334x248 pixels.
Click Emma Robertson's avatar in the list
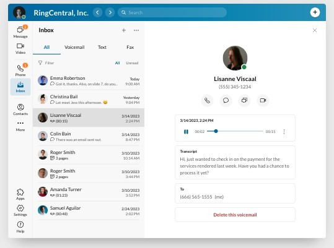point(43,80)
